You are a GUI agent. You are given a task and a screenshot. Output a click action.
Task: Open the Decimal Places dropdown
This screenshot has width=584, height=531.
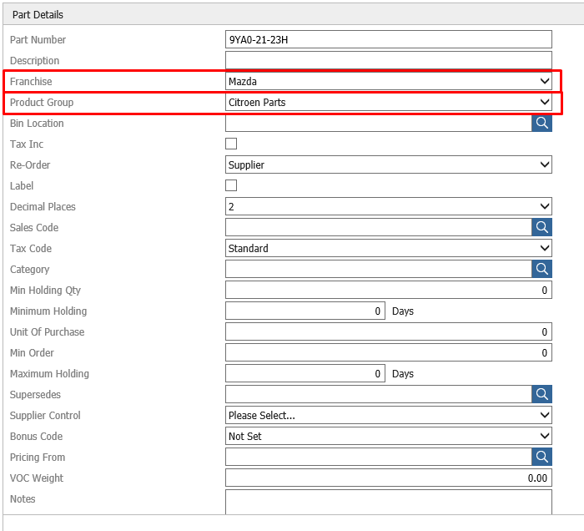(x=389, y=206)
